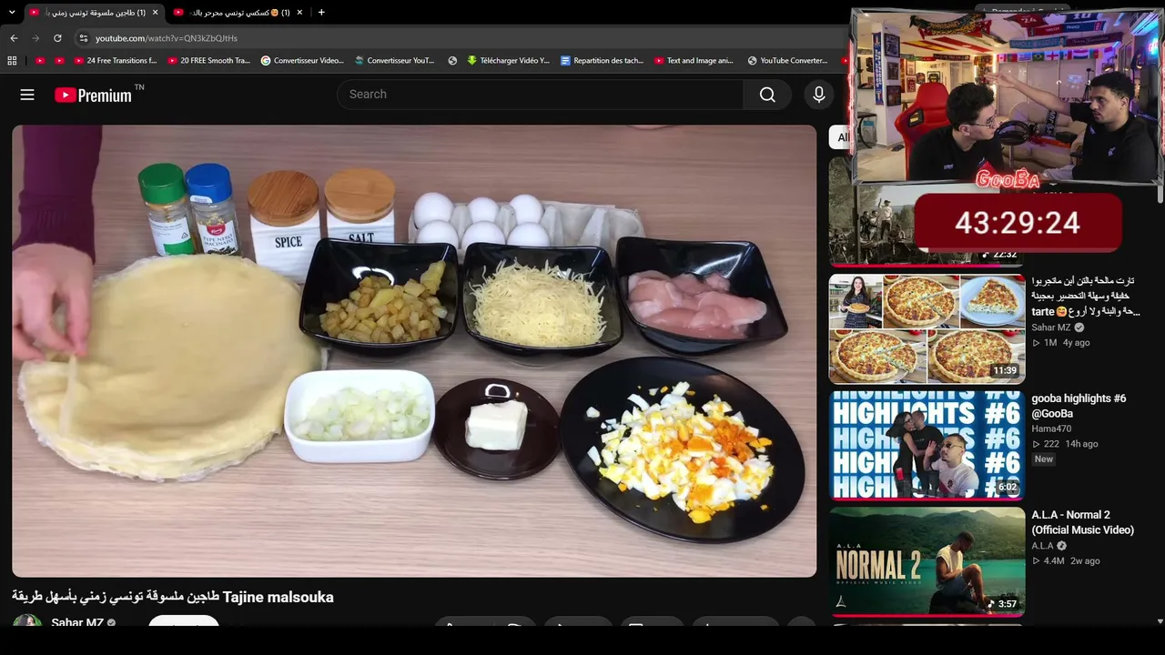Open the Chrome apps grid shortcut
The width and height of the screenshot is (1165, 655).
pos(12,61)
